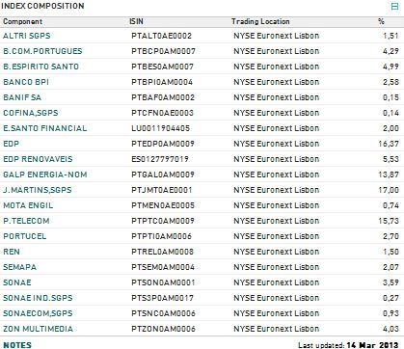Select the % column header
Image resolution: width=404 pixels, height=349 pixels.
click(x=381, y=21)
